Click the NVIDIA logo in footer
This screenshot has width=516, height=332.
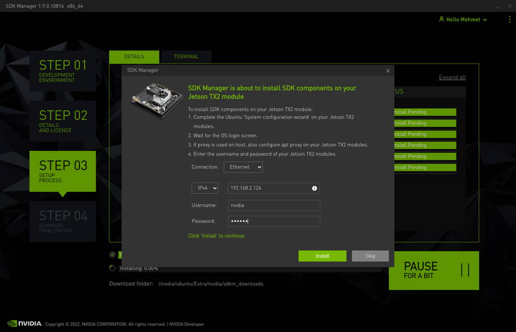click(x=25, y=323)
